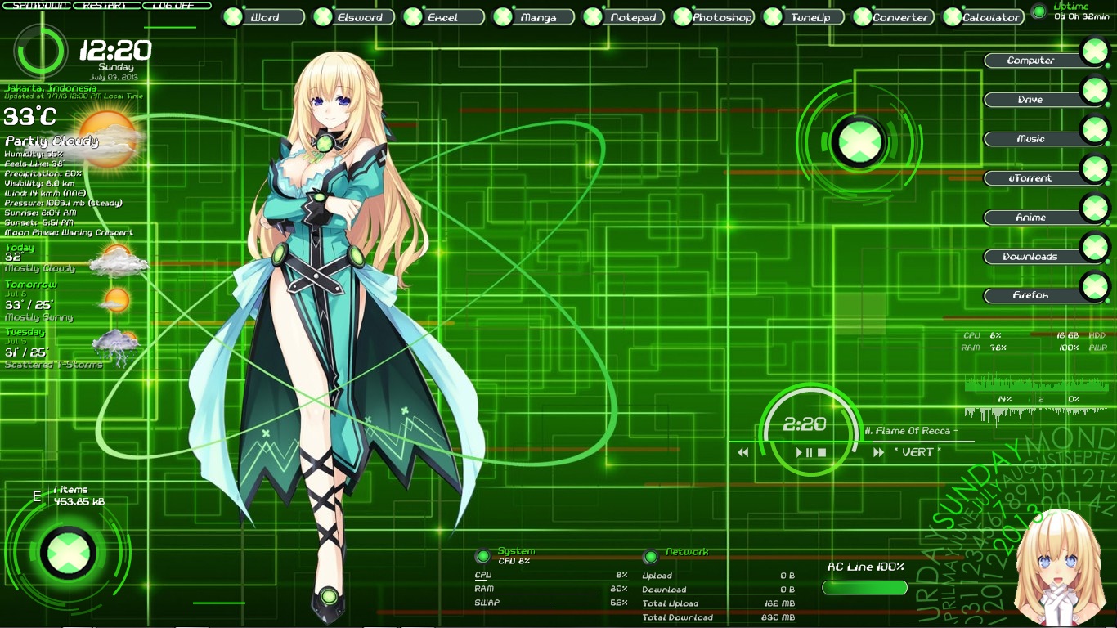Open the Anime folder label
The height and width of the screenshot is (628, 1117).
pyautogui.click(x=1032, y=218)
